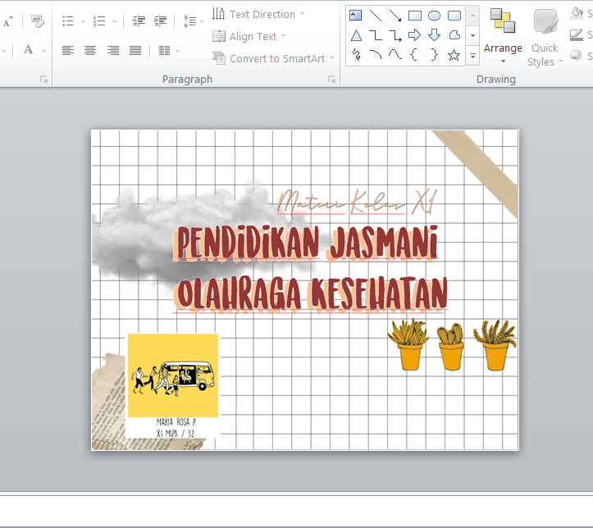This screenshot has height=528, width=593.
Task: Click the Clear All Formatting eraser icon
Action: pos(37,21)
